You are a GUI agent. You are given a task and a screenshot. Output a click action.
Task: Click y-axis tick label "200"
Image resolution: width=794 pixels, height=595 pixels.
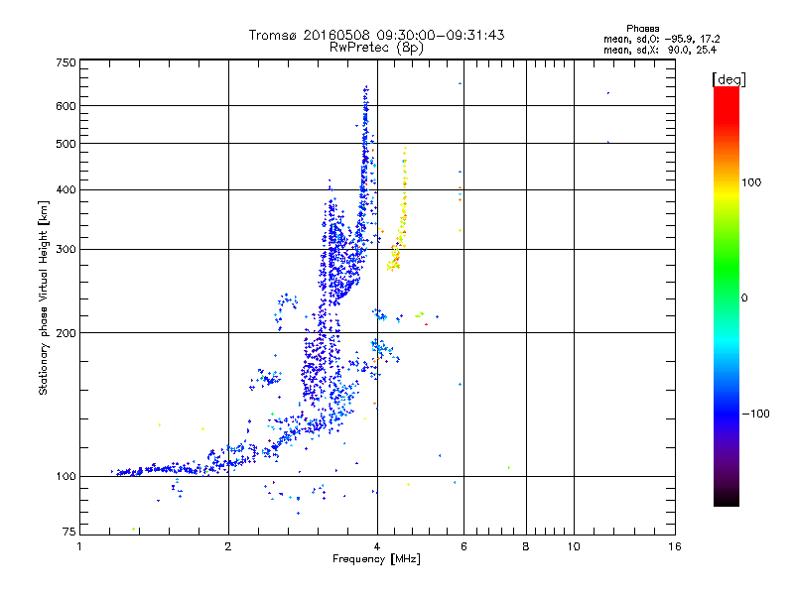[66, 333]
